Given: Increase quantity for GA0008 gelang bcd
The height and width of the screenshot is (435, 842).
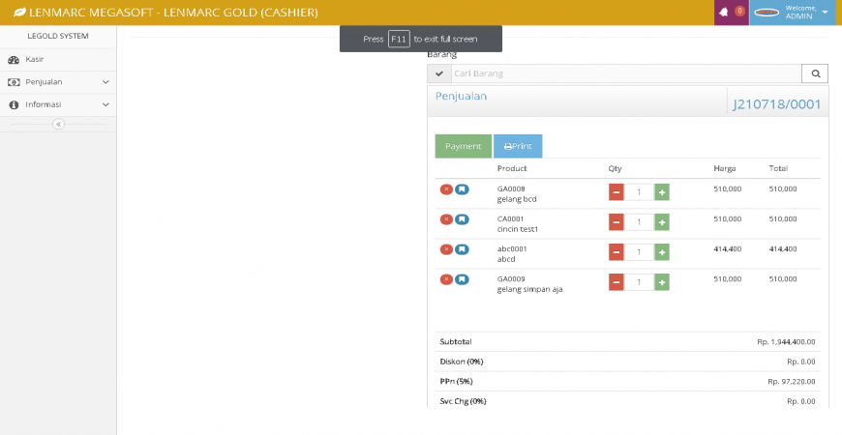Looking at the screenshot, I should tap(662, 192).
